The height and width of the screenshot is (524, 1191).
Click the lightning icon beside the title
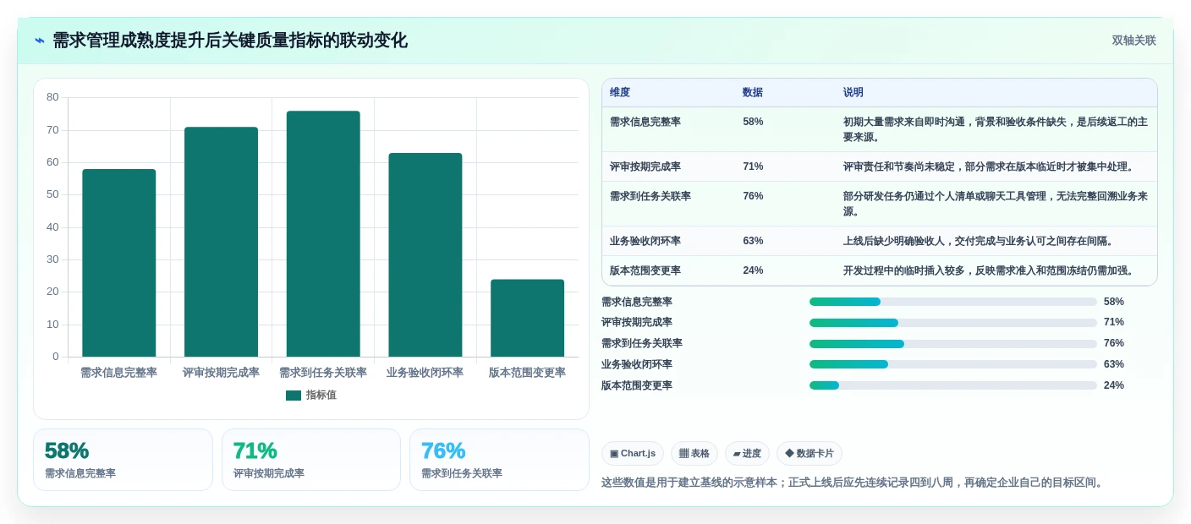(40, 41)
